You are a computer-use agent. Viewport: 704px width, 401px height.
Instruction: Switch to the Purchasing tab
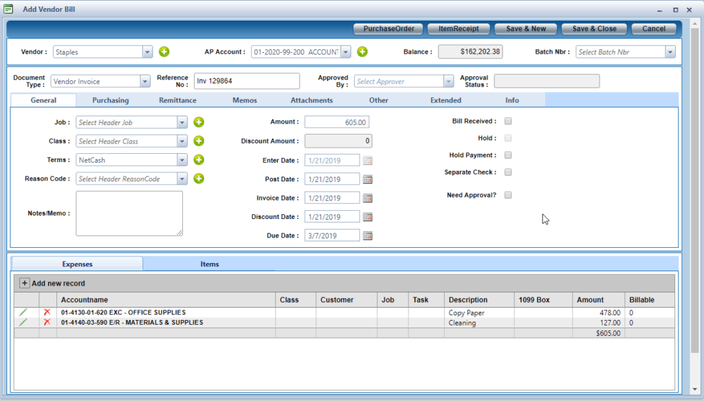(x=111, y=100)
